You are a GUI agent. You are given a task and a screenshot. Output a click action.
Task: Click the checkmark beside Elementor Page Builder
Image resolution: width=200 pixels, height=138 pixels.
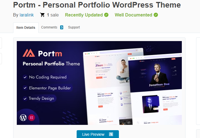click(25, 88)
